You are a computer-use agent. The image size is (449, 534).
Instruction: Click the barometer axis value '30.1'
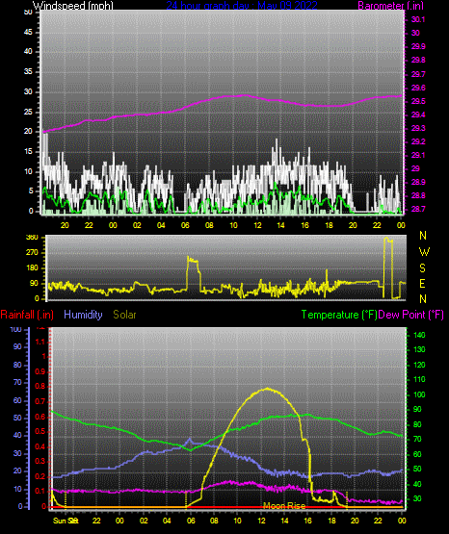418,19
